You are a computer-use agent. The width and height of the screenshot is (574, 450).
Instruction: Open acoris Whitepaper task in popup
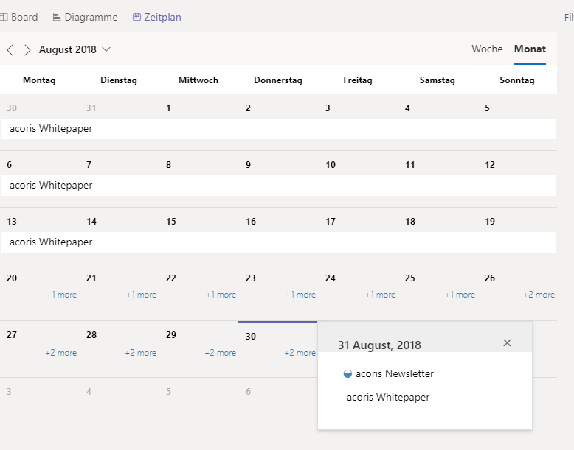[387, 398]
